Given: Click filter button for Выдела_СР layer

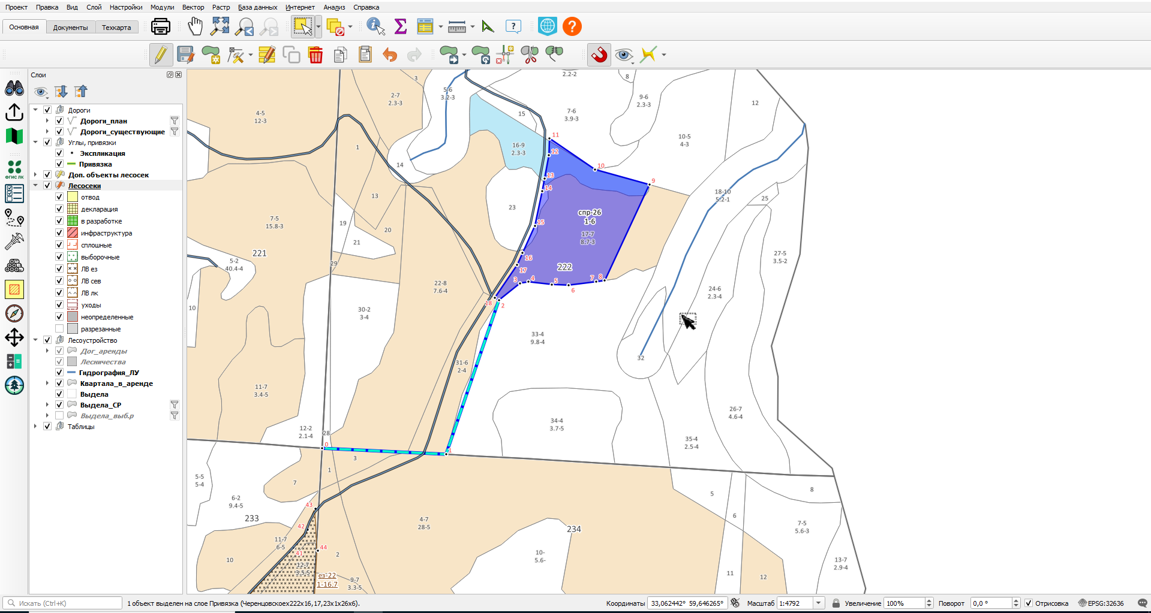Looking at the screenshot, I should (175, 405).
